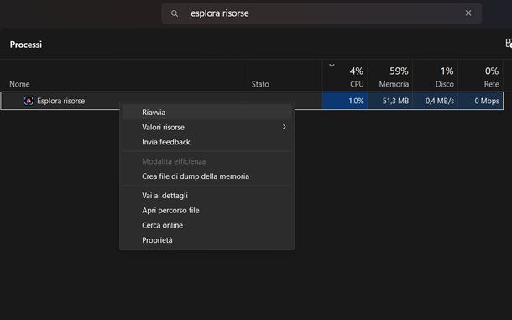Clear the search with the X button
512x320 pixels.
(468, 13)
